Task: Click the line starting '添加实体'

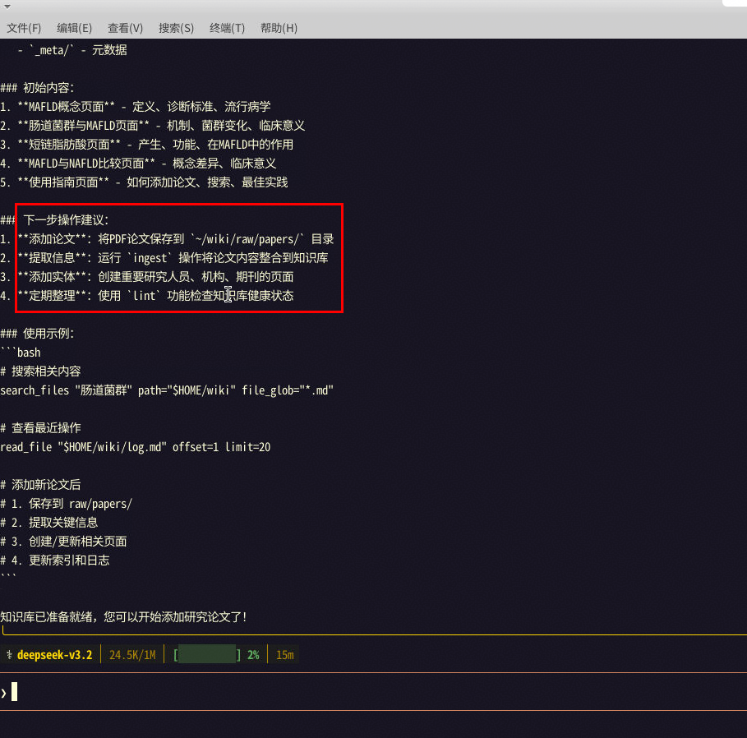Action: pos(147,277)
